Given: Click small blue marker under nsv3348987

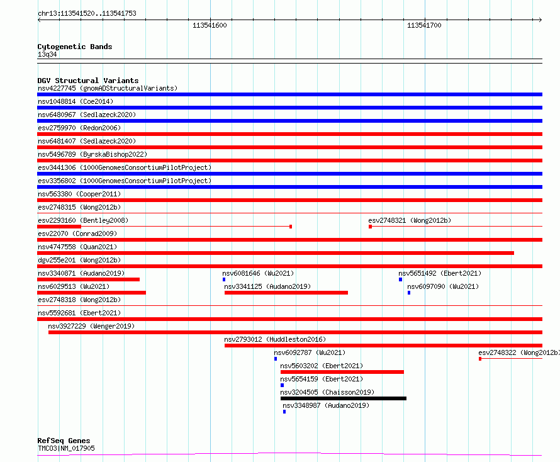Looking at the screenshot, I should (x=284, y=412).
